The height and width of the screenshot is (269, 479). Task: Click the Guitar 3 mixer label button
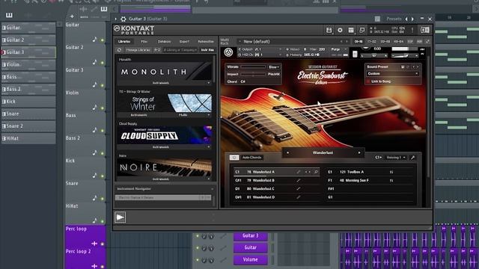click(x=250, y=235)
